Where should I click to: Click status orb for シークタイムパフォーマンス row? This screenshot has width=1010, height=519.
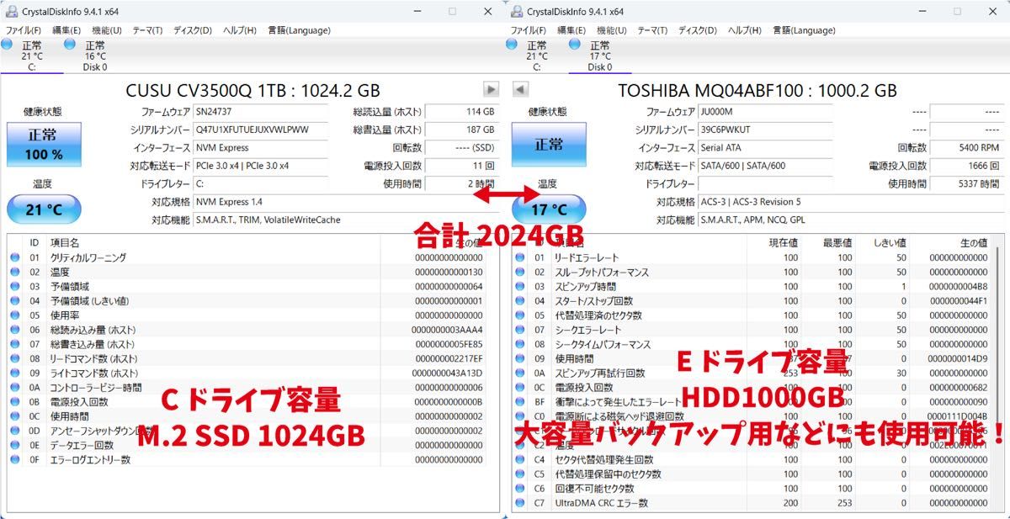coord(519,344)
